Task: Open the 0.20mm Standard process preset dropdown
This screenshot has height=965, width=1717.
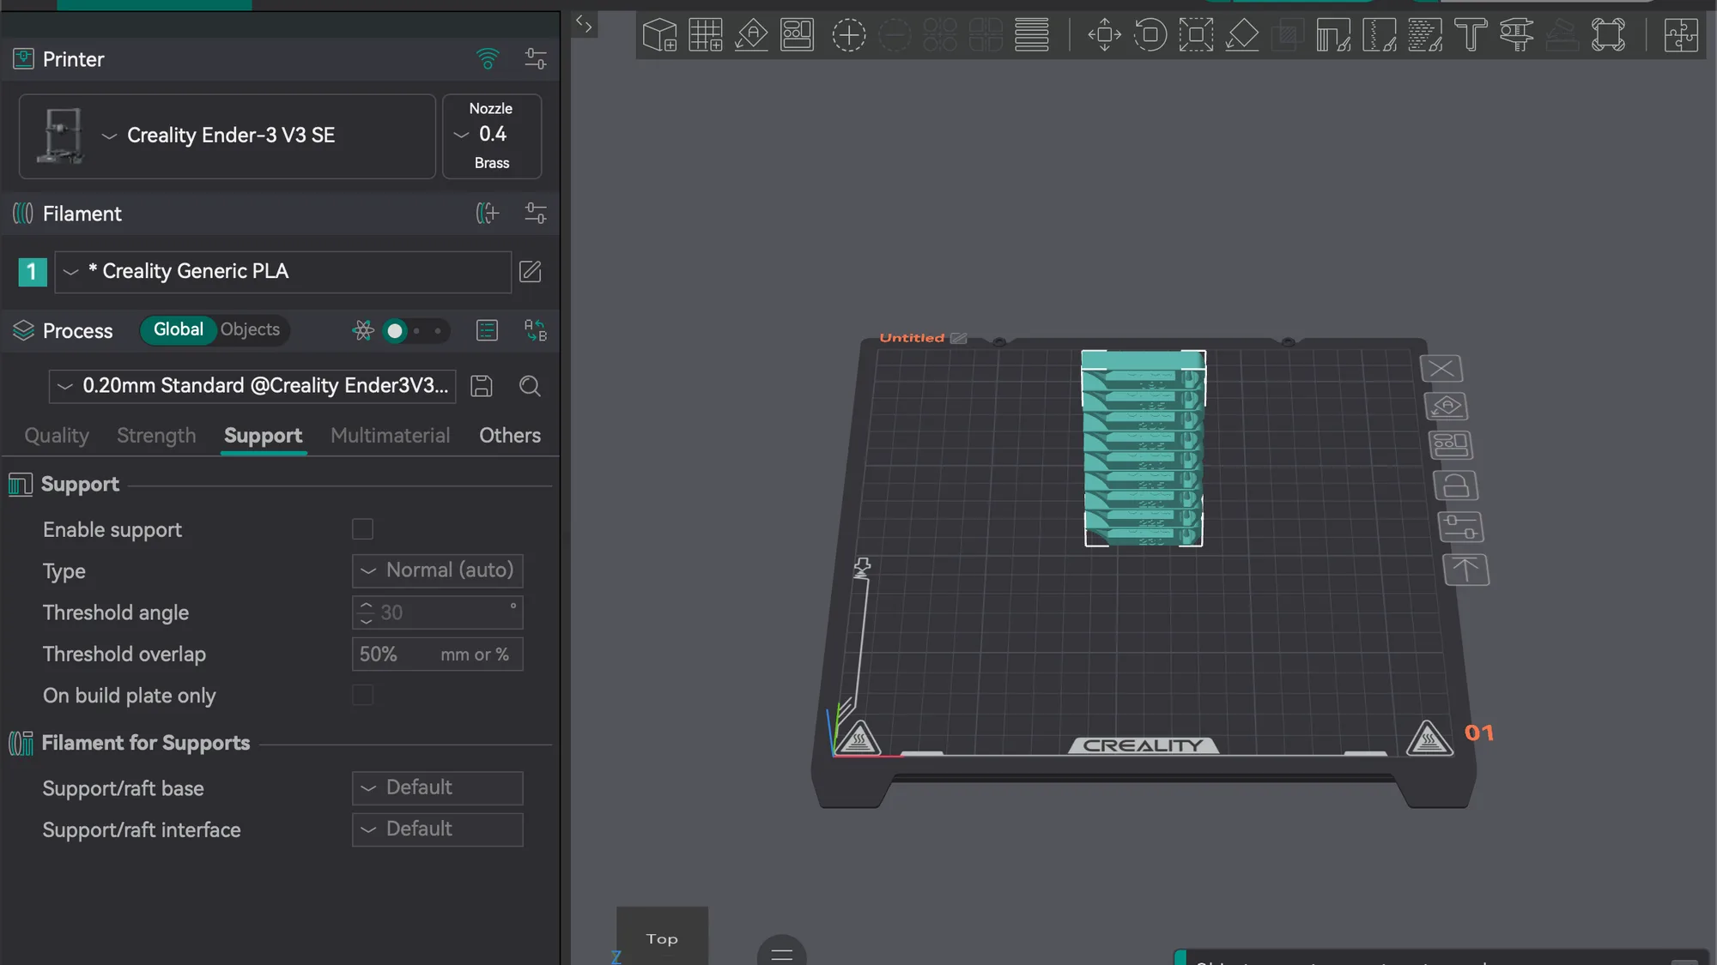Action: pos(252,386)
